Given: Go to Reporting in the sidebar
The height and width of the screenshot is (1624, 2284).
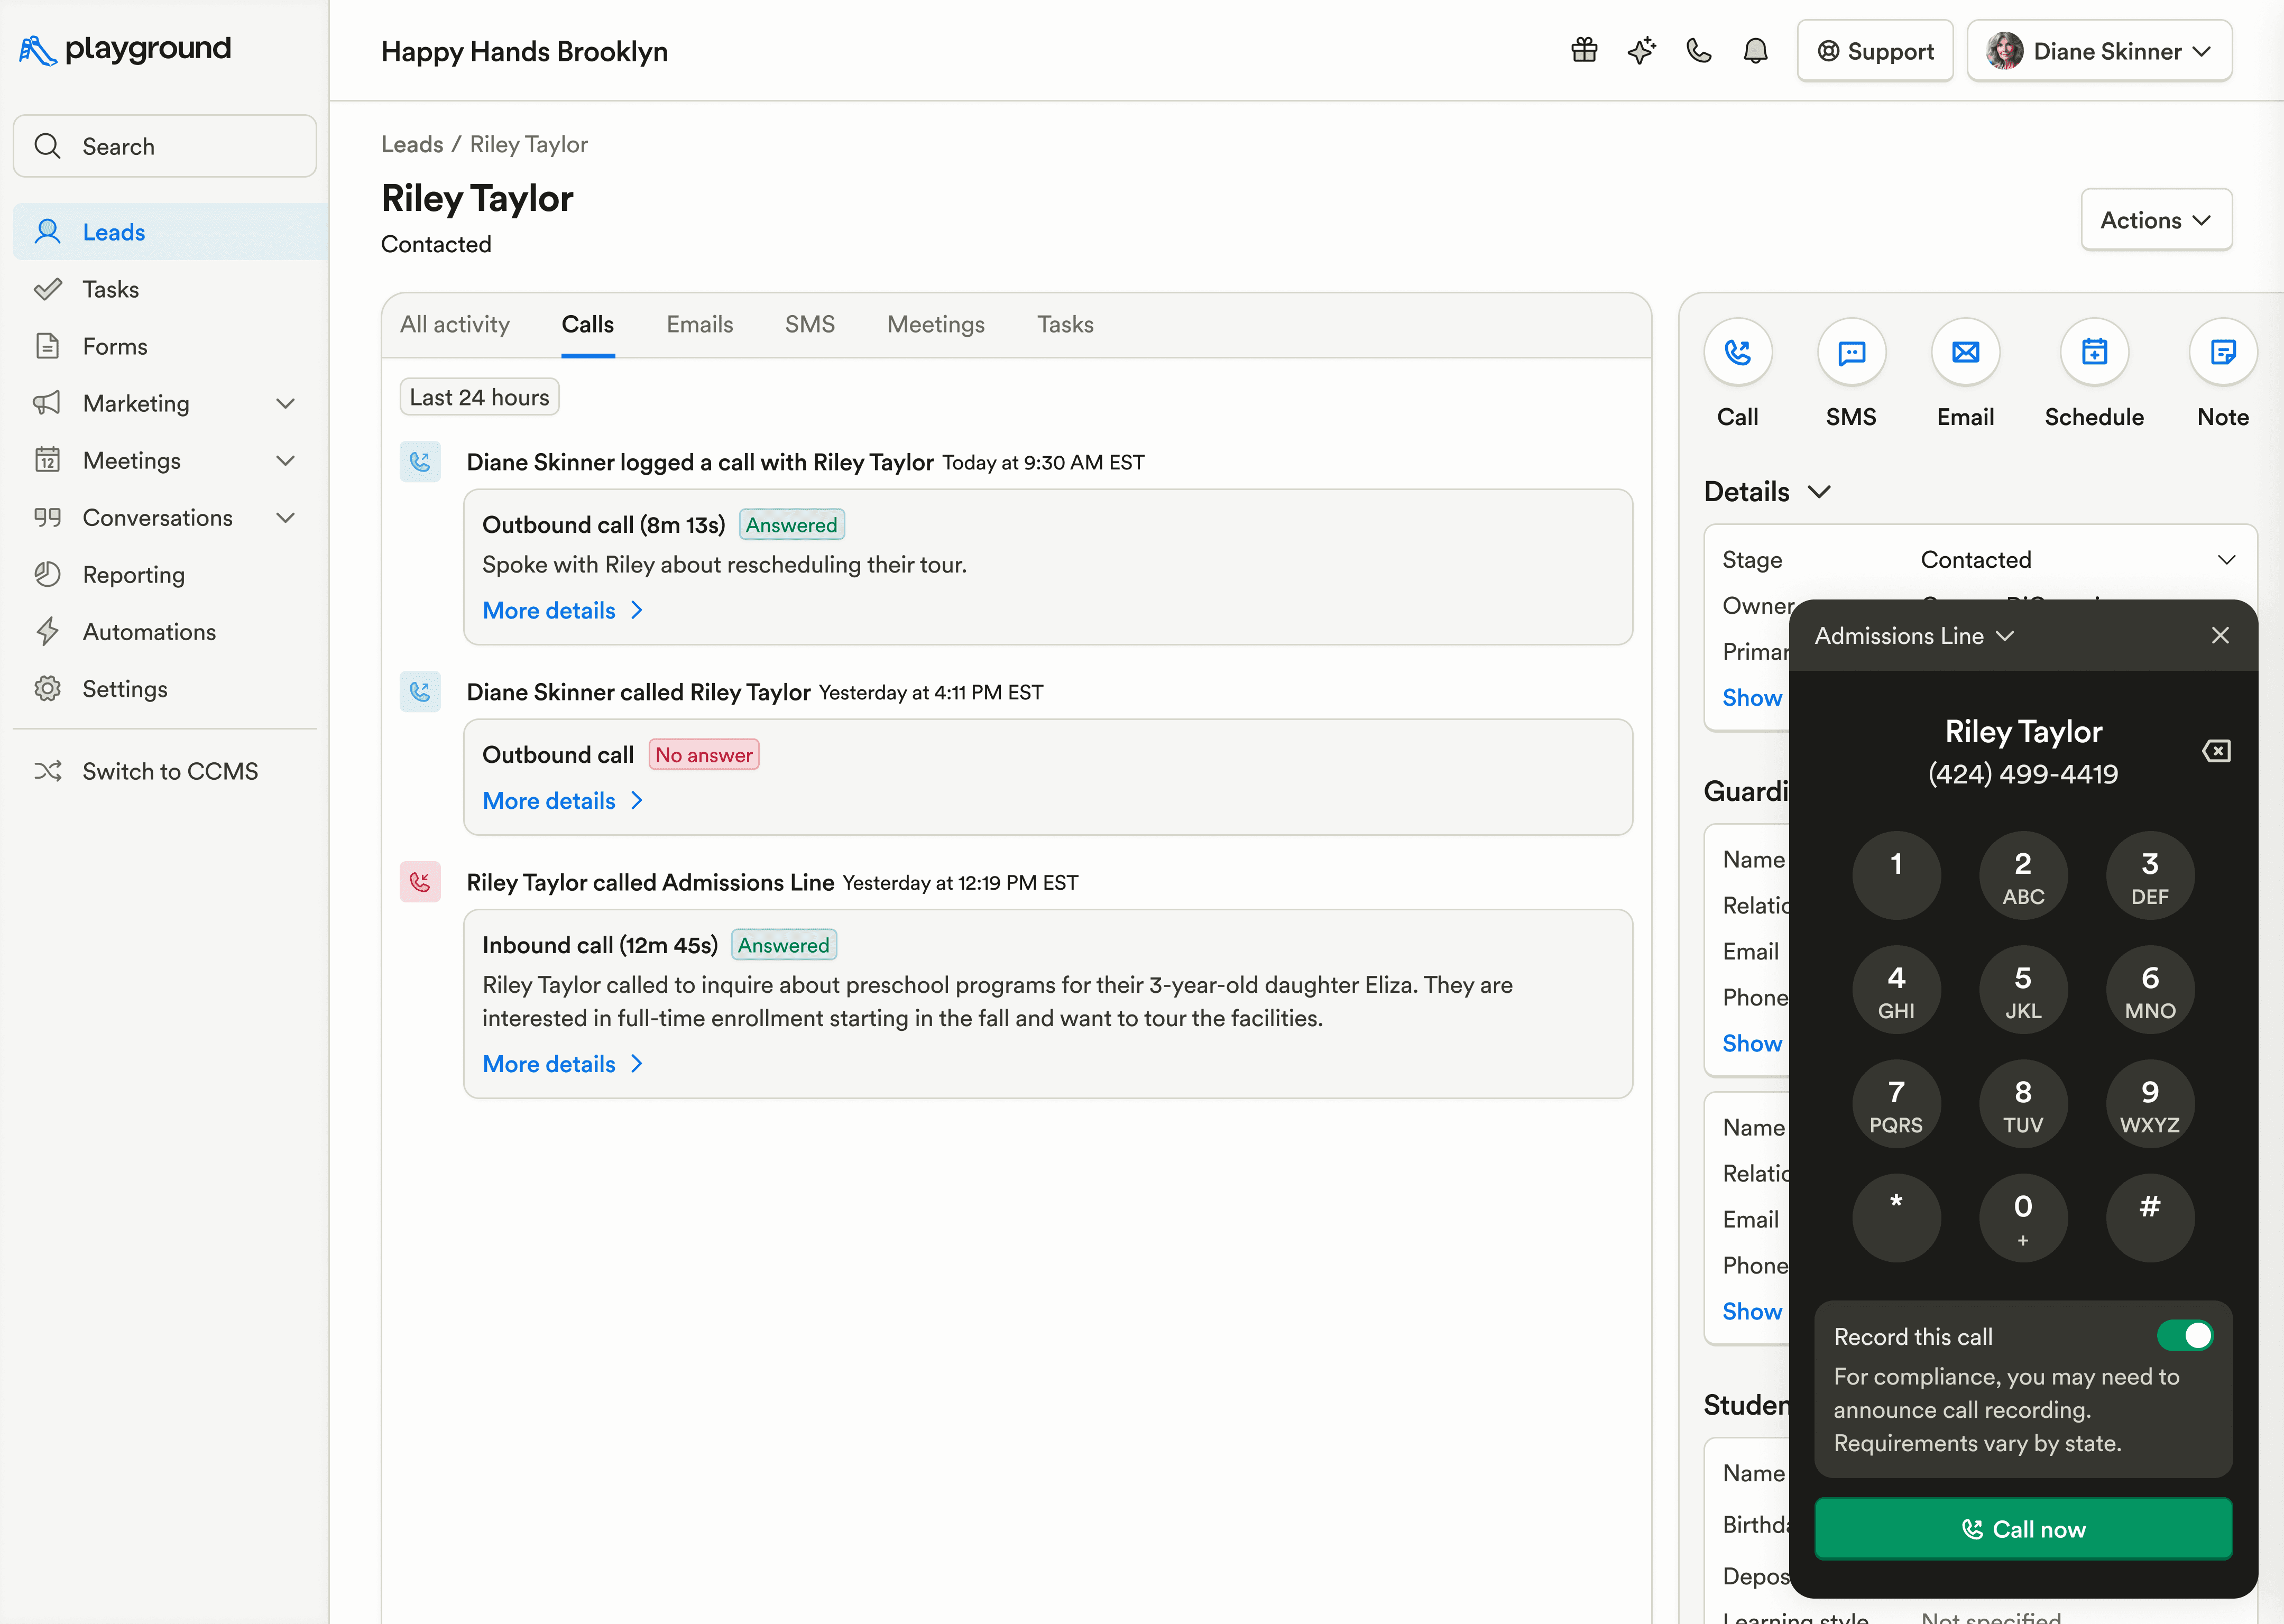Looking at the screenshot, I should (133, 574).
